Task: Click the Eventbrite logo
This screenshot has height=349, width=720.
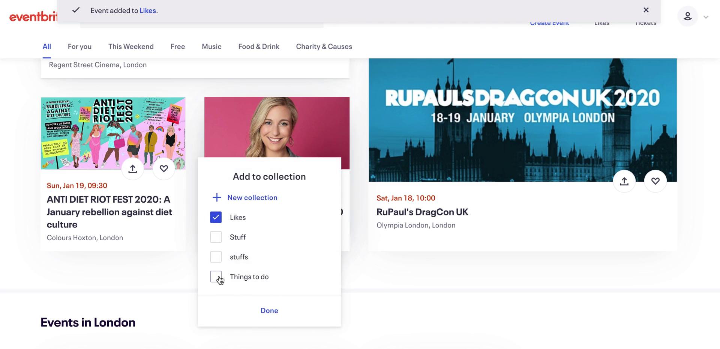Action: click(33, 17)
